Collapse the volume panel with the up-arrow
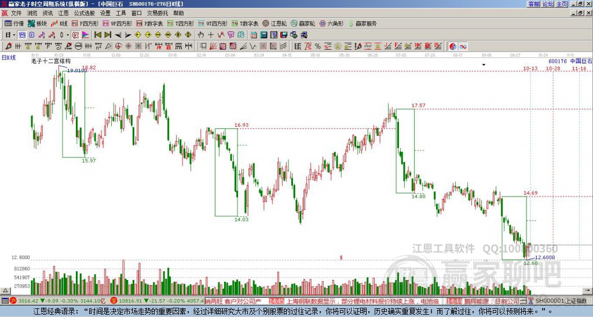 5,290
